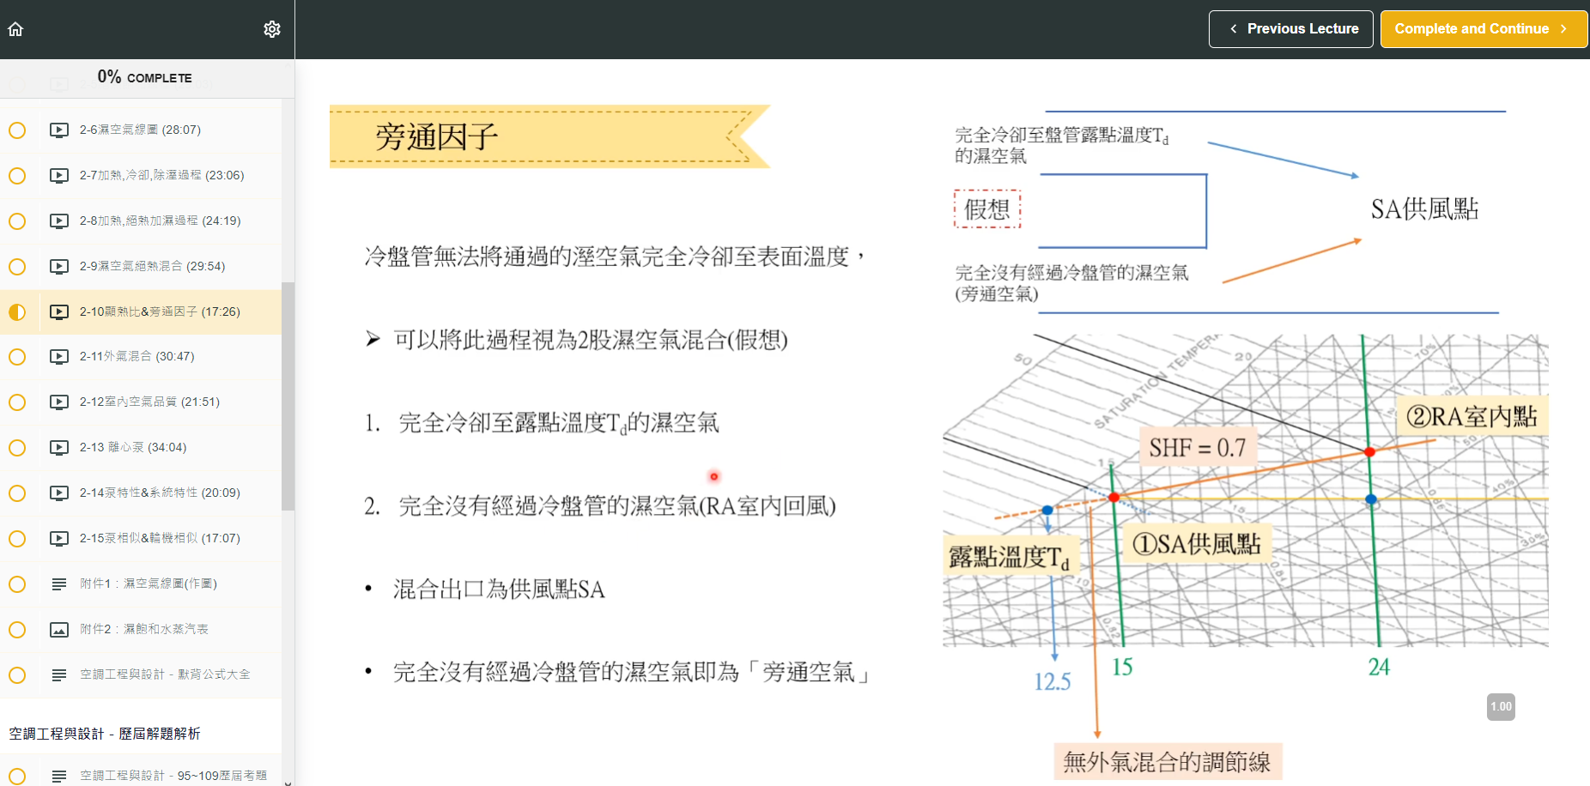Click text icon for 95~109歷屆考題

(59, 776)
